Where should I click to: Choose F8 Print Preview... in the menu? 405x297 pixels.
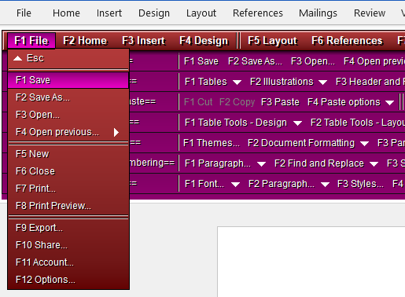68,206
